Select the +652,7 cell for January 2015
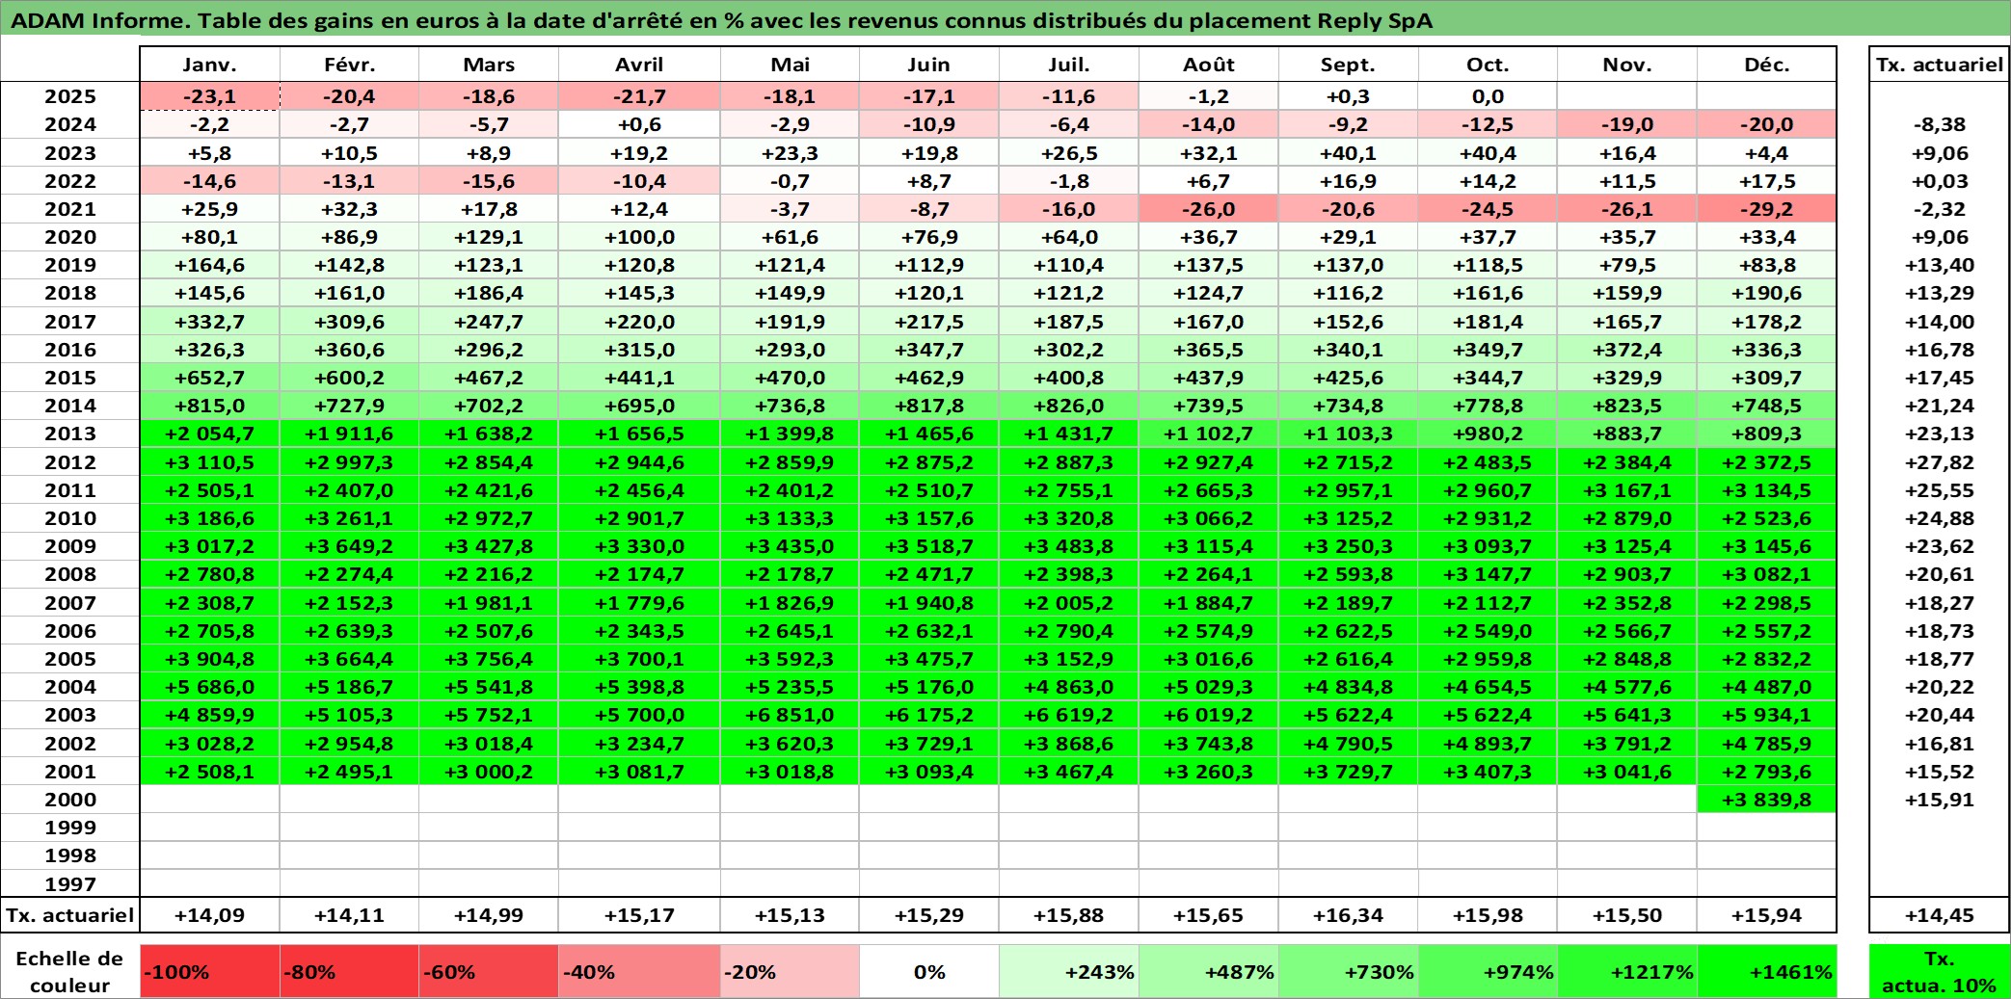This screenshot has width=2011, height=999. (210, 378)
